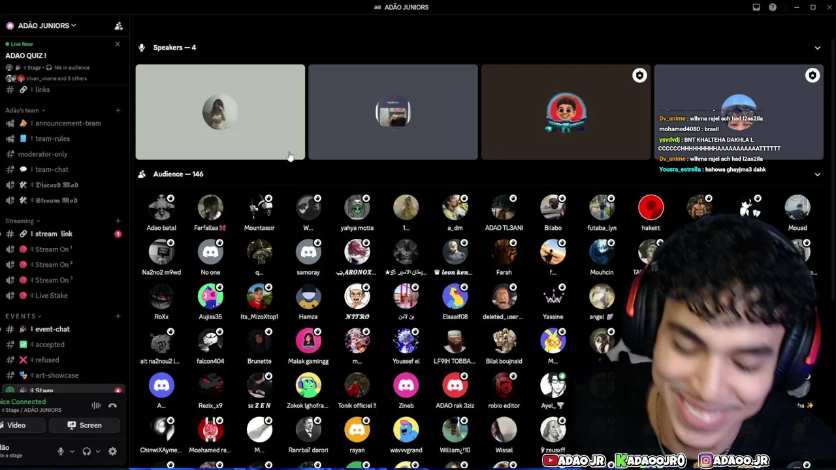This screenshot has width=836, height=470.
Task: Click the yahya motia audience avatar
Action: click(x=357, y=208)
